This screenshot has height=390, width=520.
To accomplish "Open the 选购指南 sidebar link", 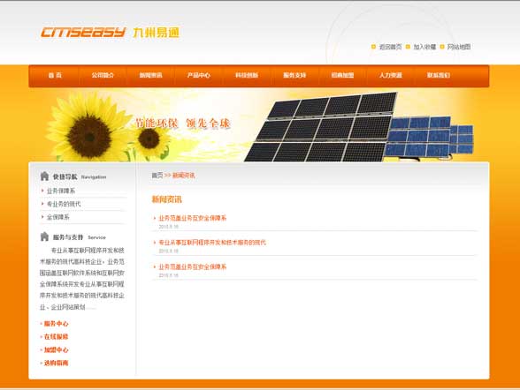I will [56, 363].
